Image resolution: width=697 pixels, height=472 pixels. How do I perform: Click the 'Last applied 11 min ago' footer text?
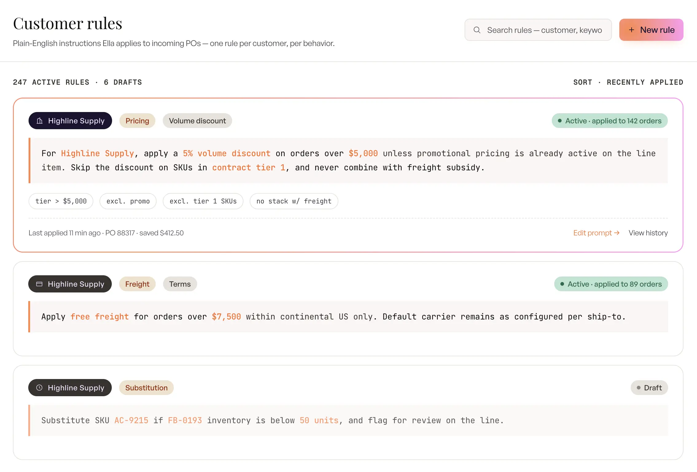pyautogui.click(x=64, y=233)
